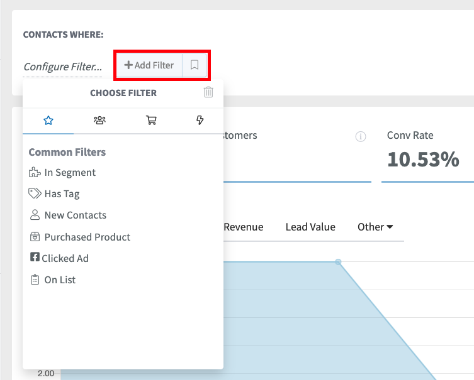Click the Conv Rate 10.53% metric card
Screen dimensions: 474x380
click(x=423, y=151)
